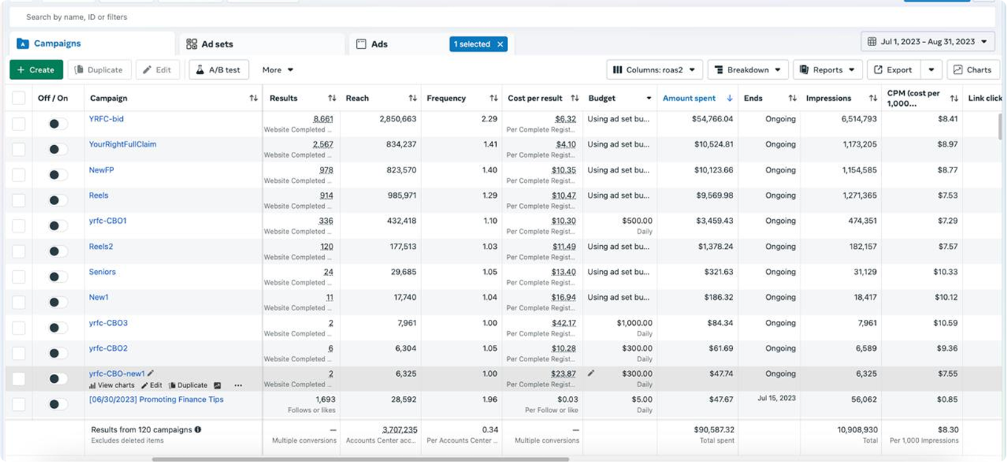Open the Budget column dropdown arrow

pyautogui.click(x=649, y=98)
